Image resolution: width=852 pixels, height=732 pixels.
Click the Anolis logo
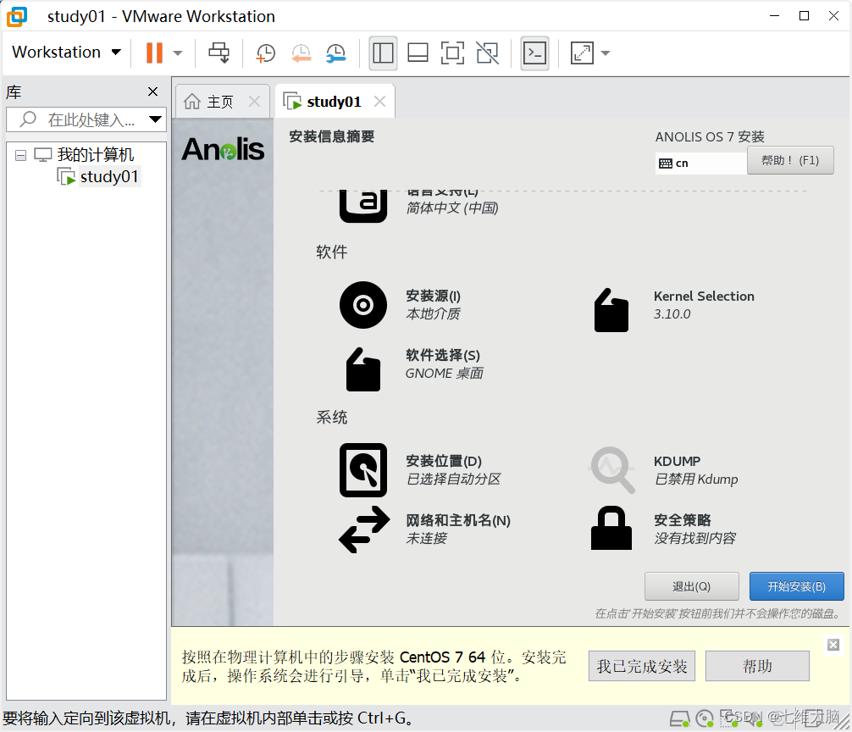coord(223,149)
